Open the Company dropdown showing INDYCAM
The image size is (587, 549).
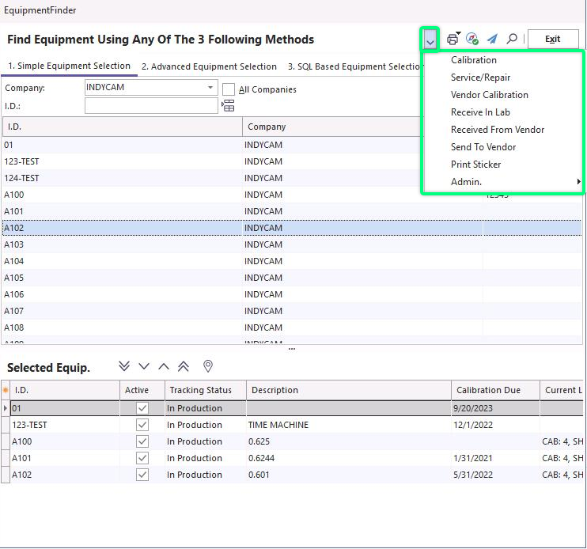point(211,88)
